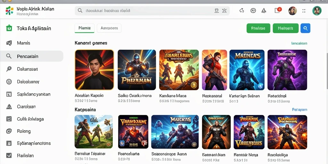Open the Kandiane Maca game thumbnail

(179, 70)
